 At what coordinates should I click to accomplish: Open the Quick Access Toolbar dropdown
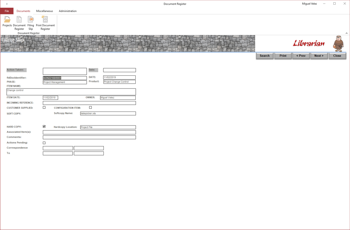(7, 4)
